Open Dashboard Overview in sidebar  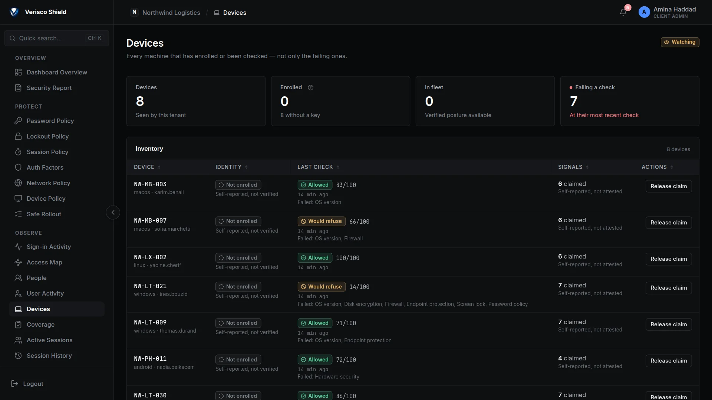pos(57,72)
